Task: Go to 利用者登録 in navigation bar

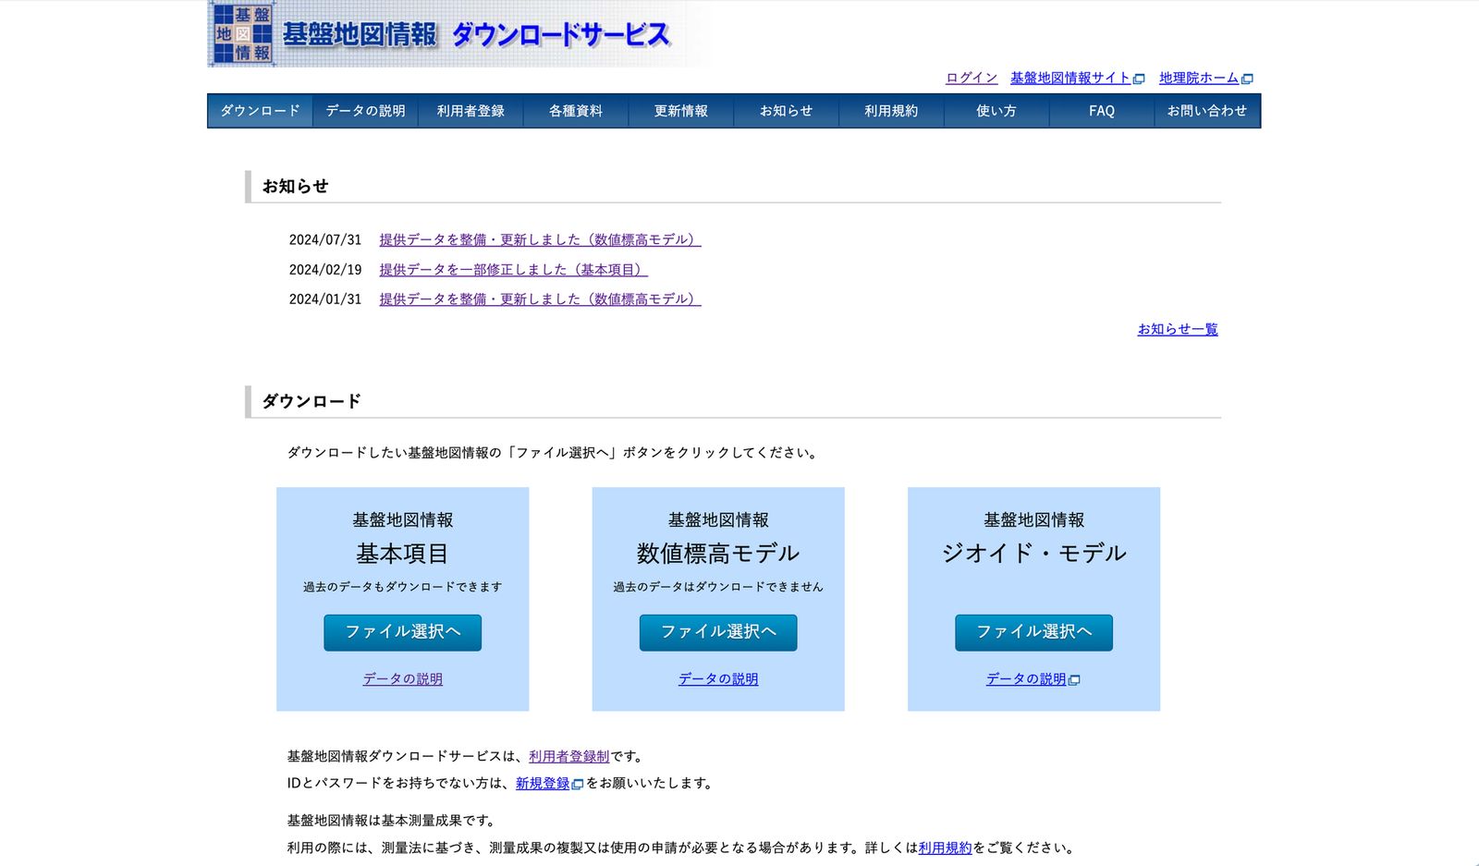Action: click(x=471, y=111)
